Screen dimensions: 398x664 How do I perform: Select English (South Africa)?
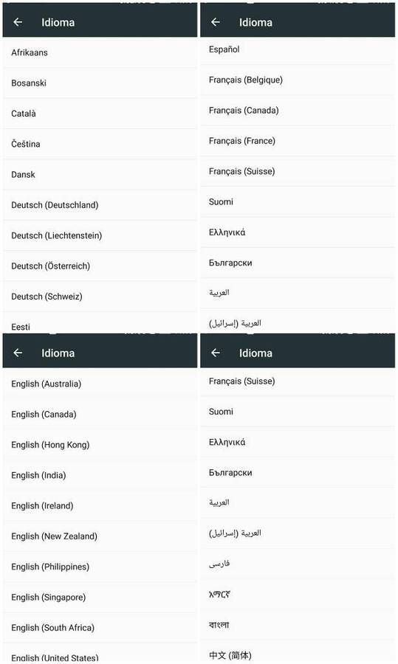100,628
